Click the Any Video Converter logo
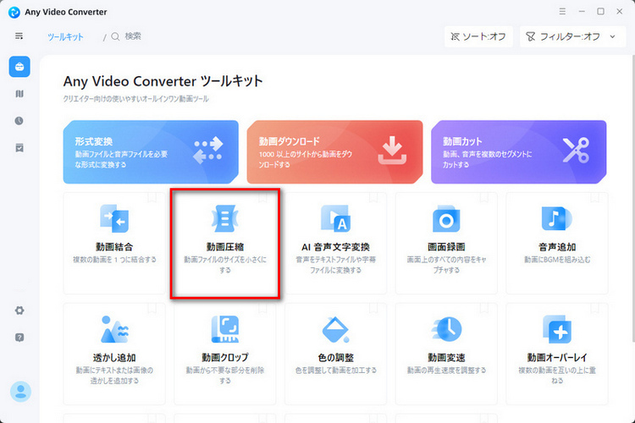 [14, 12]
